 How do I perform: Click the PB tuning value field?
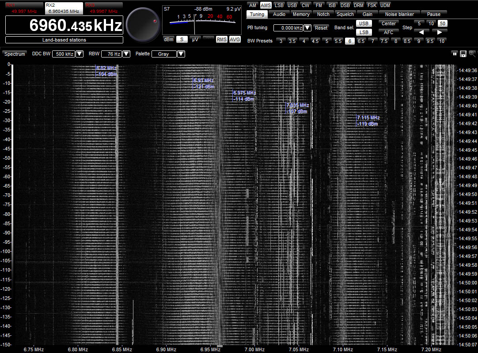click(288, 28)
